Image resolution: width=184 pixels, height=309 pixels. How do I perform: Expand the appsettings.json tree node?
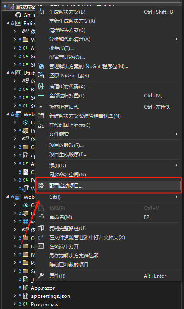14,296
